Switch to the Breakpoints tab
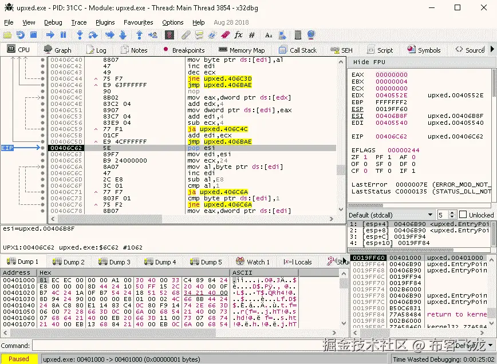Viewport: 497px width, 364px height. tap(184, 50)
